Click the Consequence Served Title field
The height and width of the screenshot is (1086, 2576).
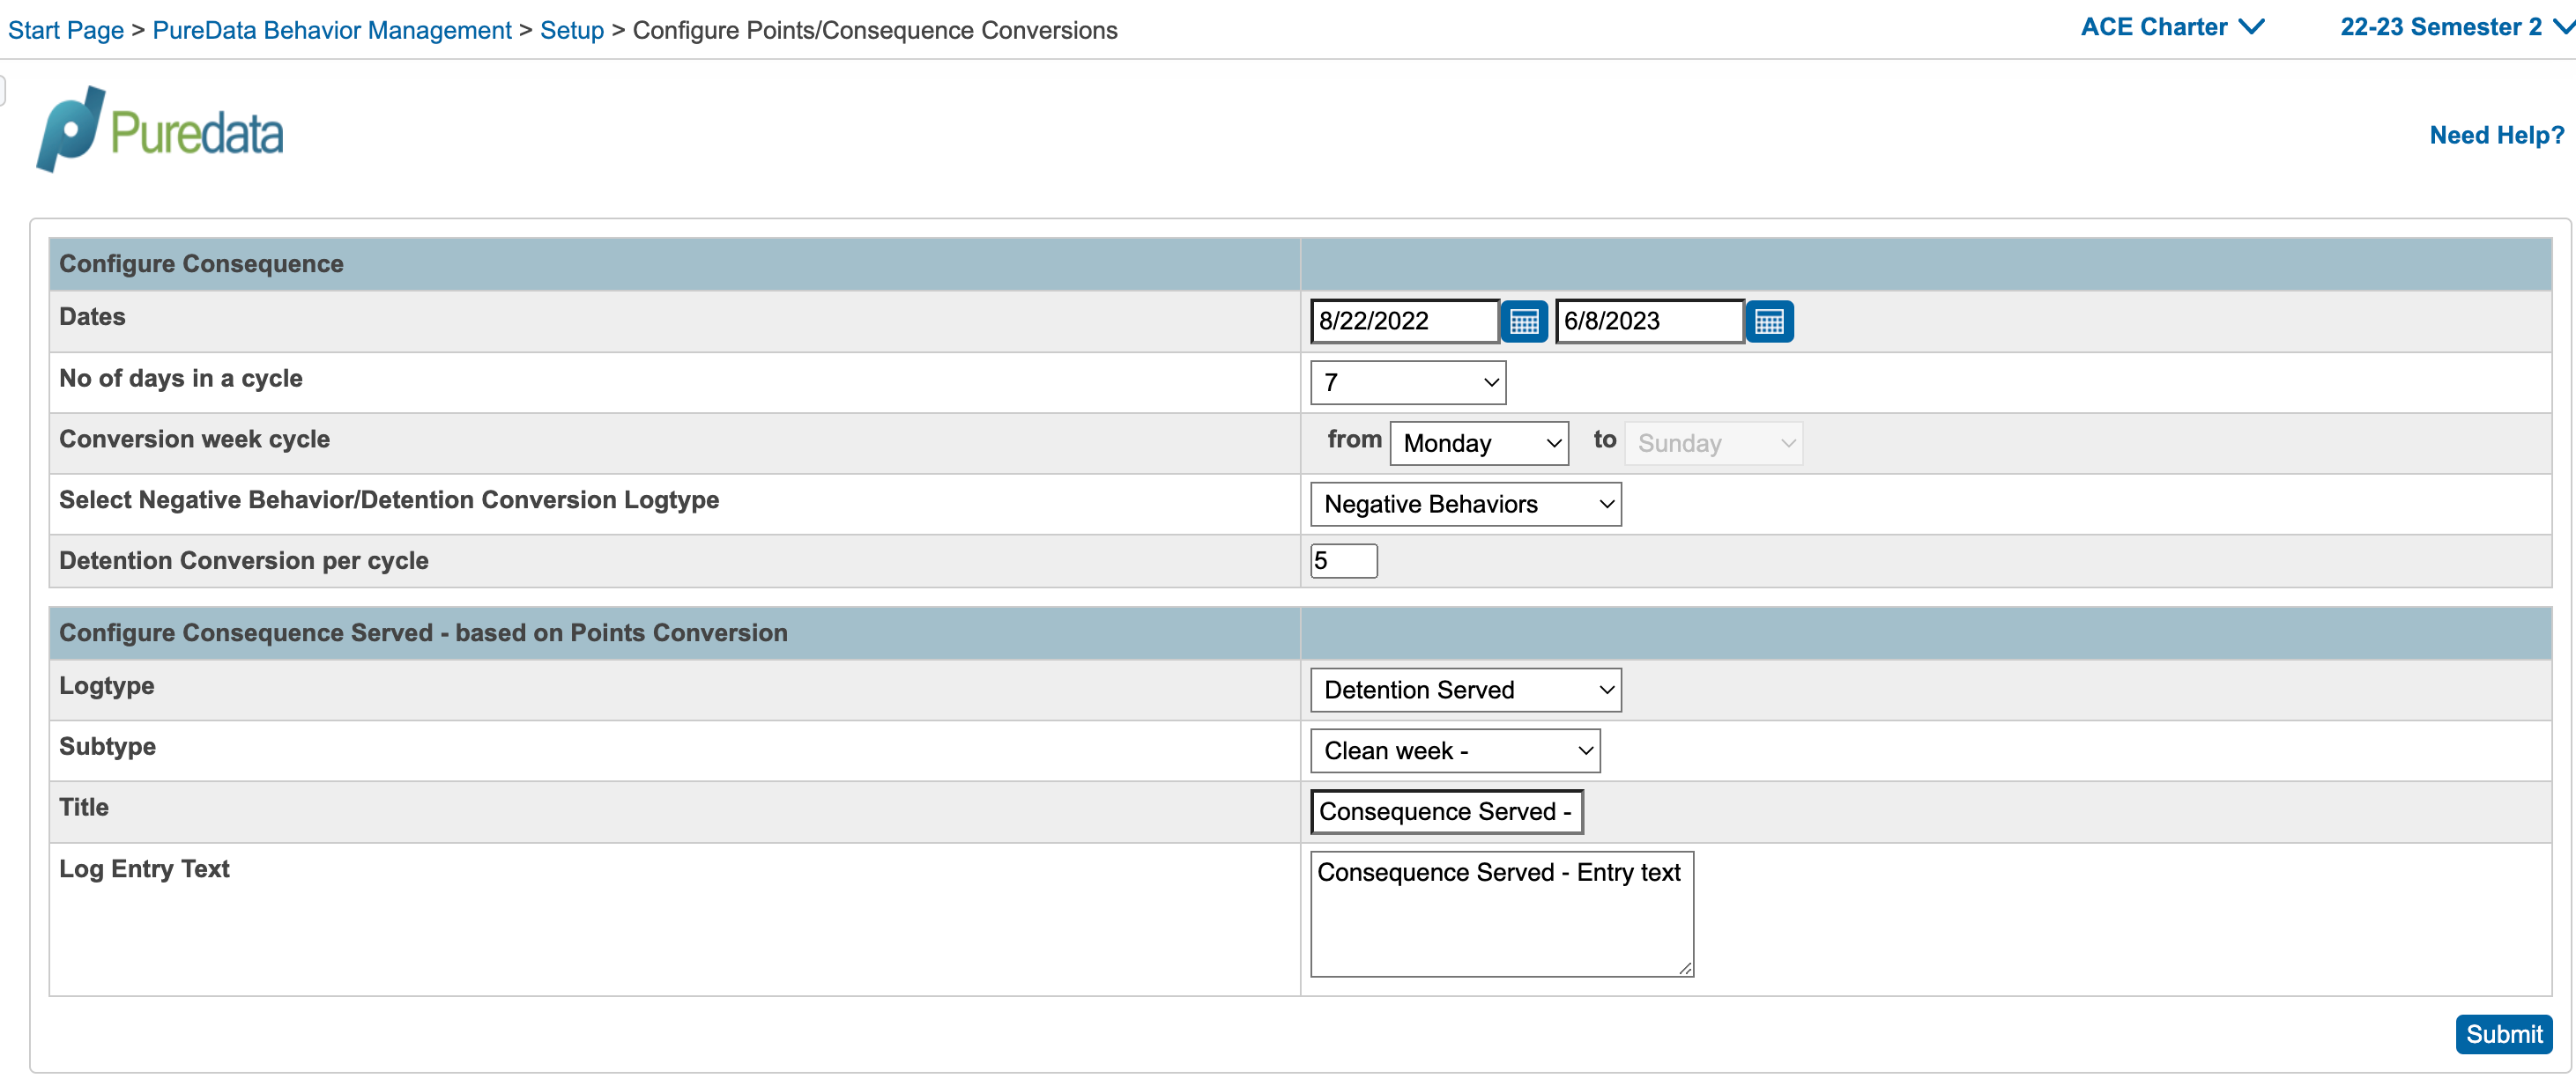[1446, 811]
